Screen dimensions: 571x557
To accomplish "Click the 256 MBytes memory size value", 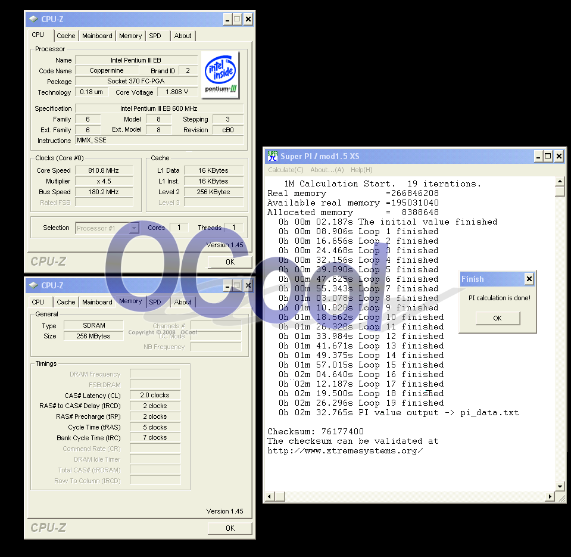I will tap(93, 336).
